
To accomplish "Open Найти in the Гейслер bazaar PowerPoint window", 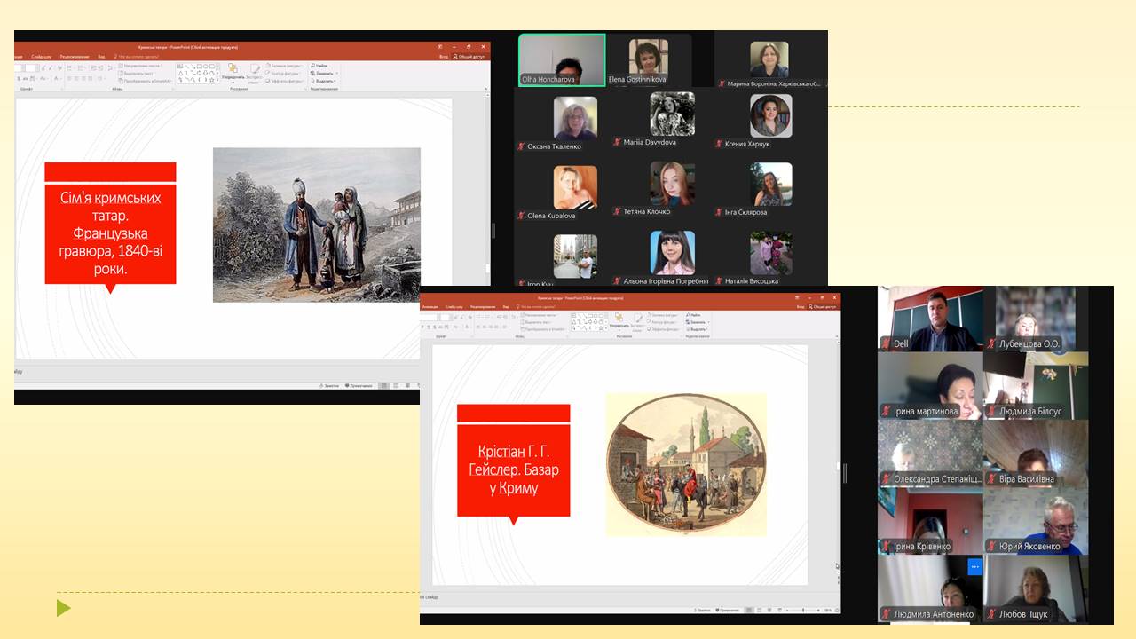I will pyautogui.click(x=694, y=315).
